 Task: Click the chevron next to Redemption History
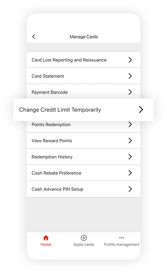tap(130, 157)
